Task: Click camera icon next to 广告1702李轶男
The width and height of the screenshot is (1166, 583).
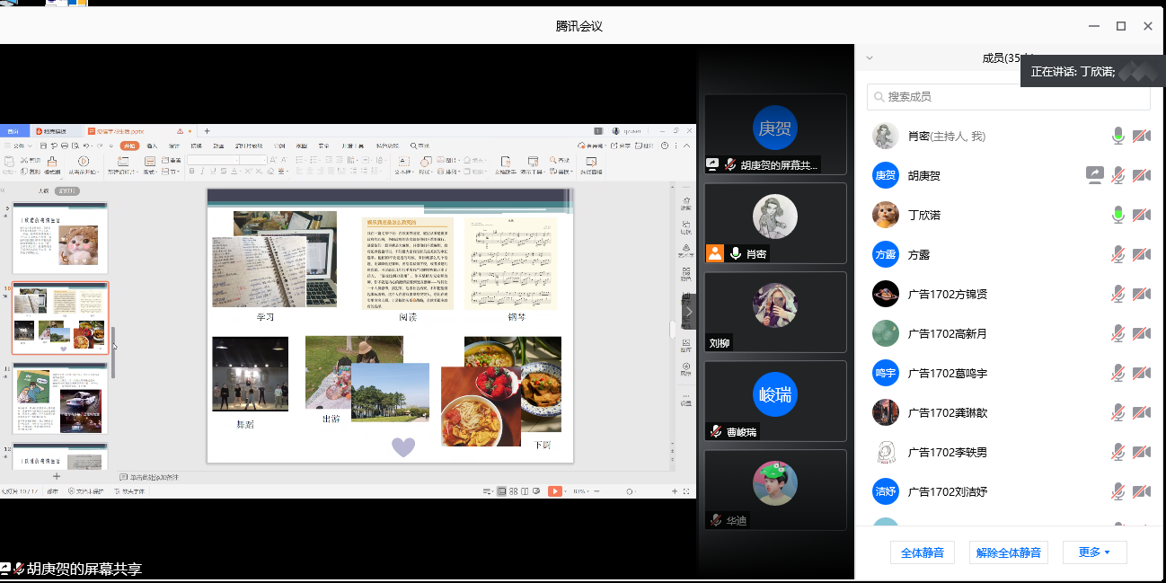Action: pos(1141,452)
